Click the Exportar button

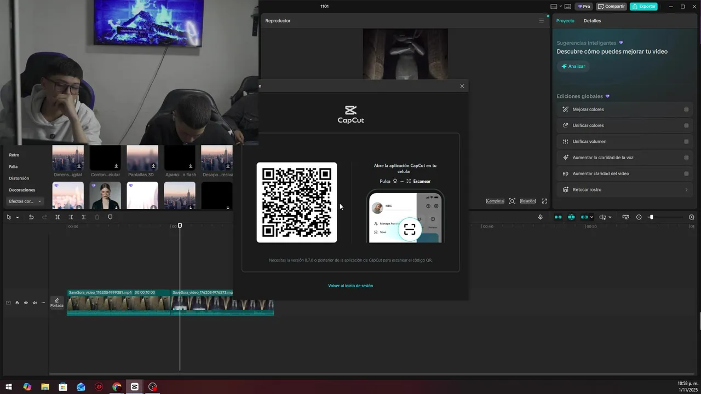pyautogui.click(x=643, y=7)
